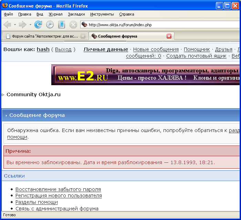Open the Инструменты menu
241x220 pixels.
pyautogui.click(x=102, y=14)
